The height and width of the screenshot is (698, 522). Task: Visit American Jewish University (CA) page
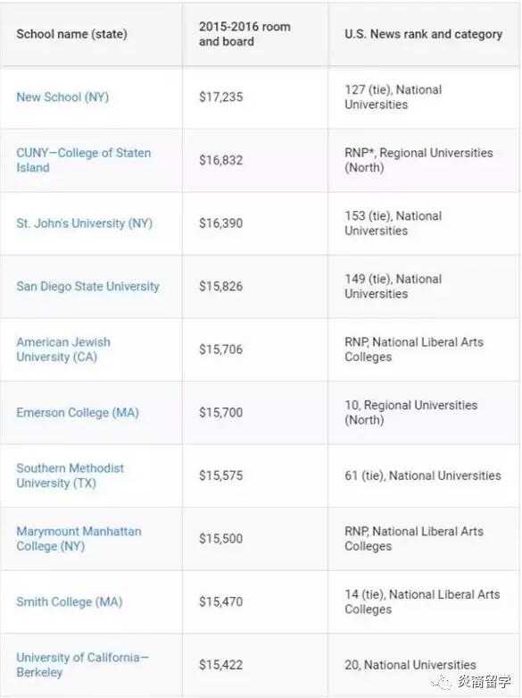63,349
